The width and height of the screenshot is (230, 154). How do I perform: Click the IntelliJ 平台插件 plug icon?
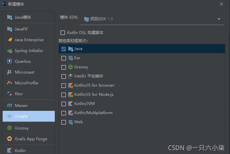click(x=71, y=76)
